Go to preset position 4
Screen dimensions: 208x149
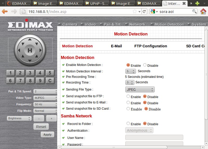click(40, 73)
